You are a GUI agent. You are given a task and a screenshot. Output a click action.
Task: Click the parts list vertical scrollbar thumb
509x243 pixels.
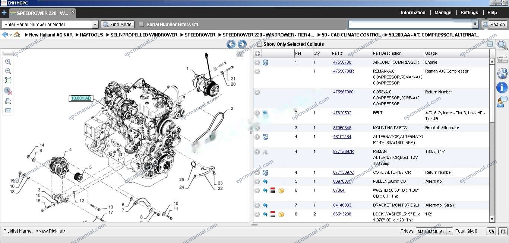[492, 93]
